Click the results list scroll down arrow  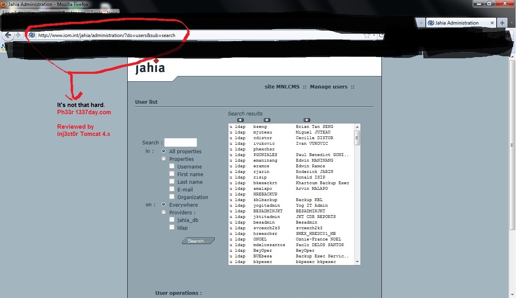[x=357, y=262]
